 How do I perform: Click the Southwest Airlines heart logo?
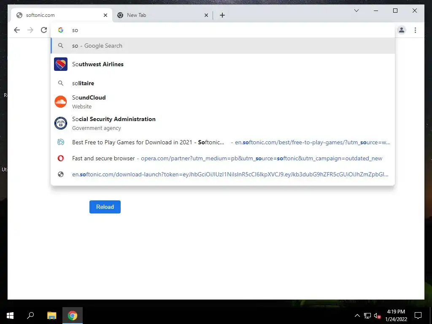(x=61, y=64)
